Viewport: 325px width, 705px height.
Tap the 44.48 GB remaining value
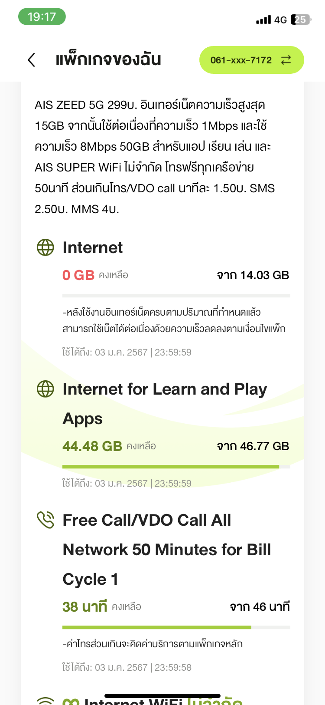click(92, 446)
